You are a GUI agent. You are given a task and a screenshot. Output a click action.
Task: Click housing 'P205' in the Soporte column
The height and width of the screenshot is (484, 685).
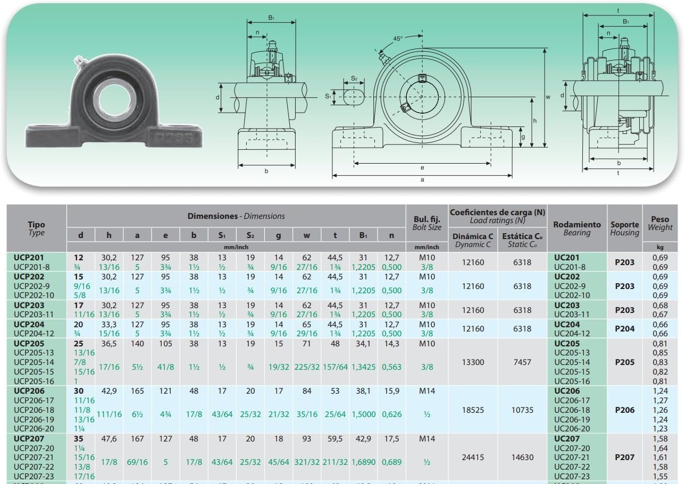point(625,362)
